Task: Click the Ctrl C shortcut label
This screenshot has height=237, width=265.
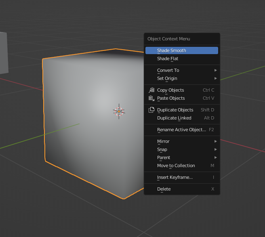Action: coord(208,90)
